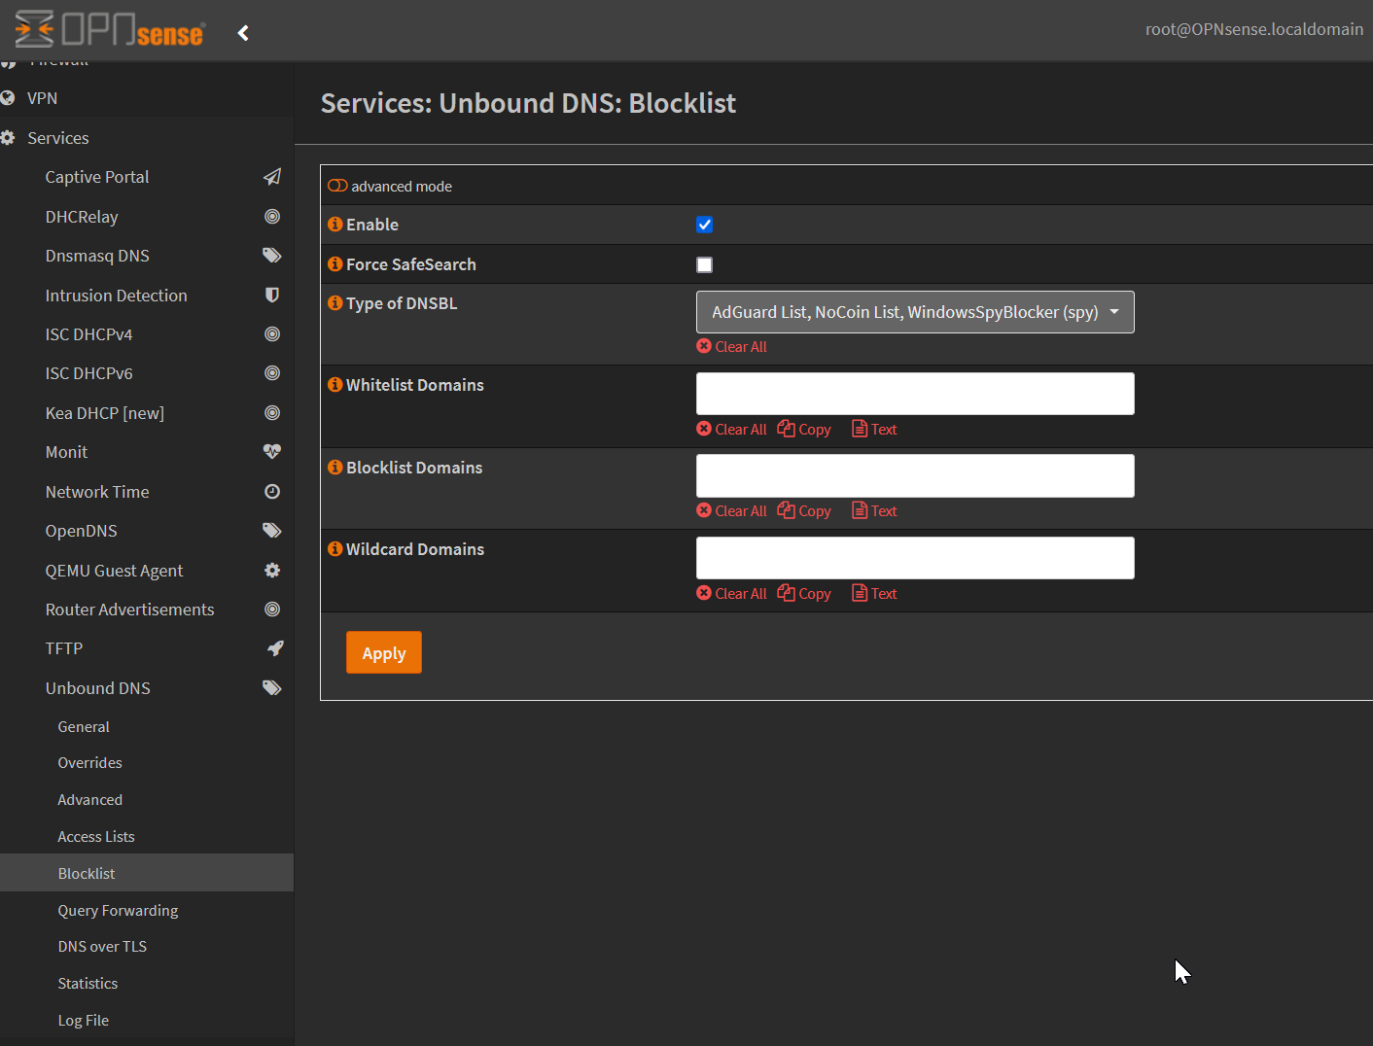This screenshot has height=1046, width=1373.
Task: Click the Apply button
Action: coord(384,652)
